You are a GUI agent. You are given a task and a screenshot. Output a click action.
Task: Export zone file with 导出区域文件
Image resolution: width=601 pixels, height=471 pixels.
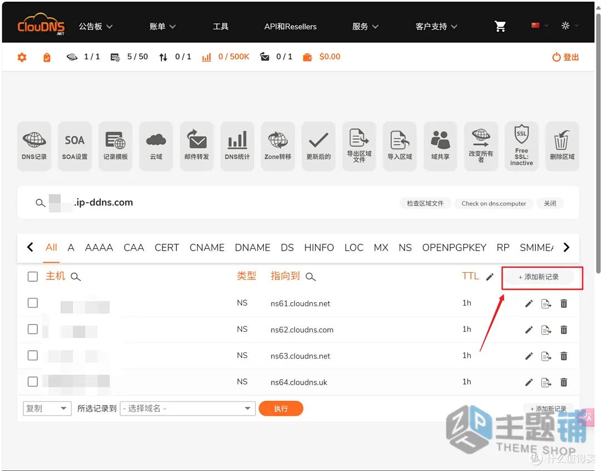(x=359, y=146)
